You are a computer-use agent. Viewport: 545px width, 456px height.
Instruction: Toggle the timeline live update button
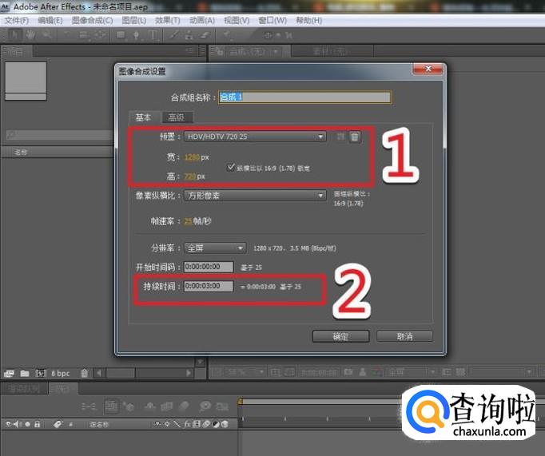coord(111,406)
